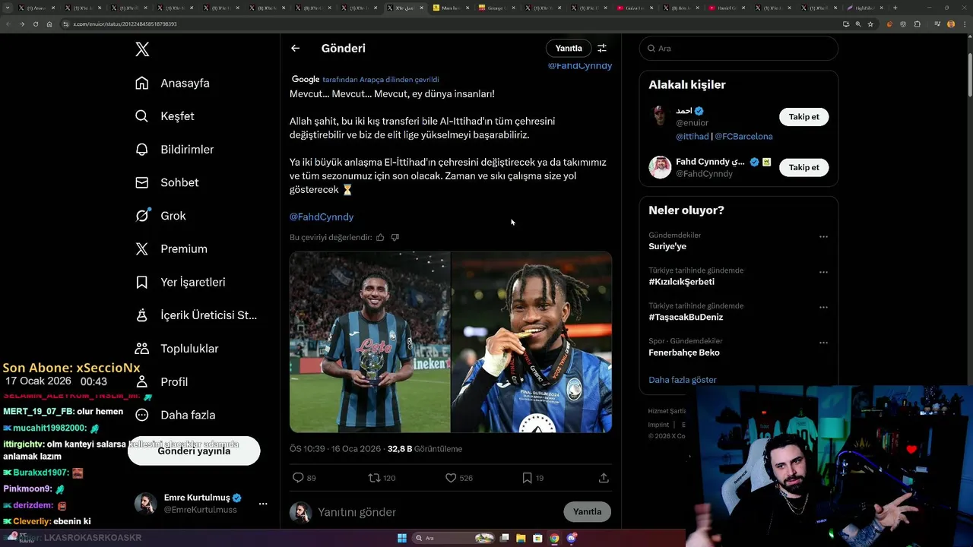
Task: Open Premium page
Action: coord(171,249)
